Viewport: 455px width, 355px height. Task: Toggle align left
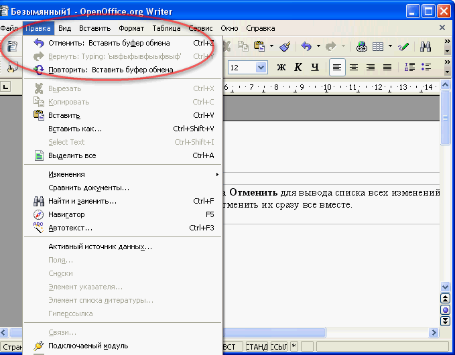337,67
